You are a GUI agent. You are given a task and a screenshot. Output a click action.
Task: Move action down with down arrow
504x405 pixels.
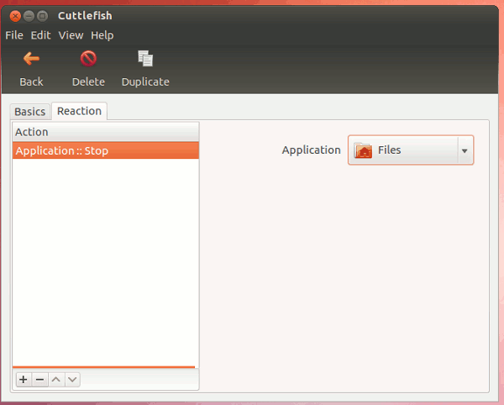coord(72,380)
